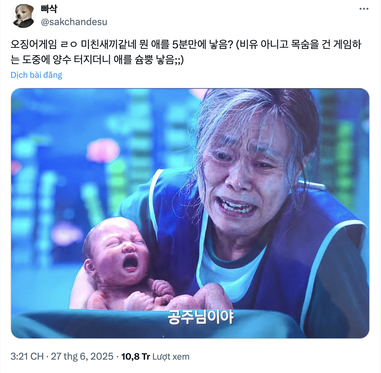Click the ㄹㅇ characters in tweet text

[69, 44]
